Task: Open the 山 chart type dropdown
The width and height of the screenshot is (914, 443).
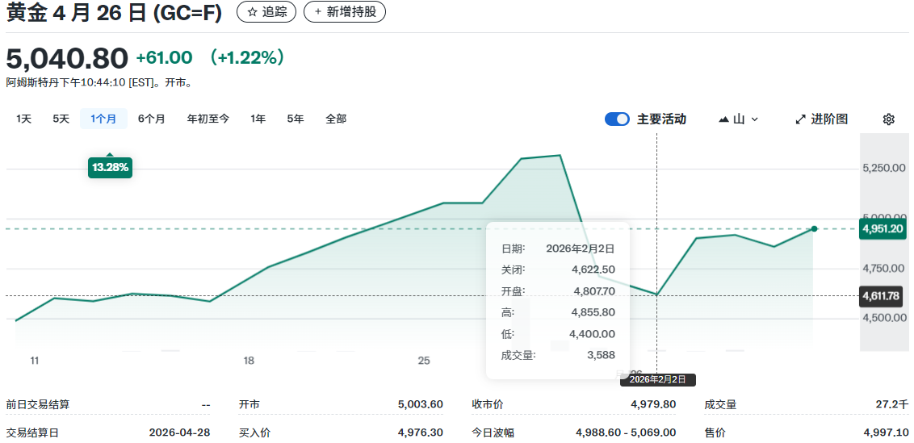Action: (739, 119)
